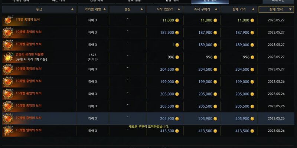This screenshot has height=148, width=297.
Task: Click gold coin icon beside 413,500 sale price
Action: pyautogui.click(x=252, y=131)
